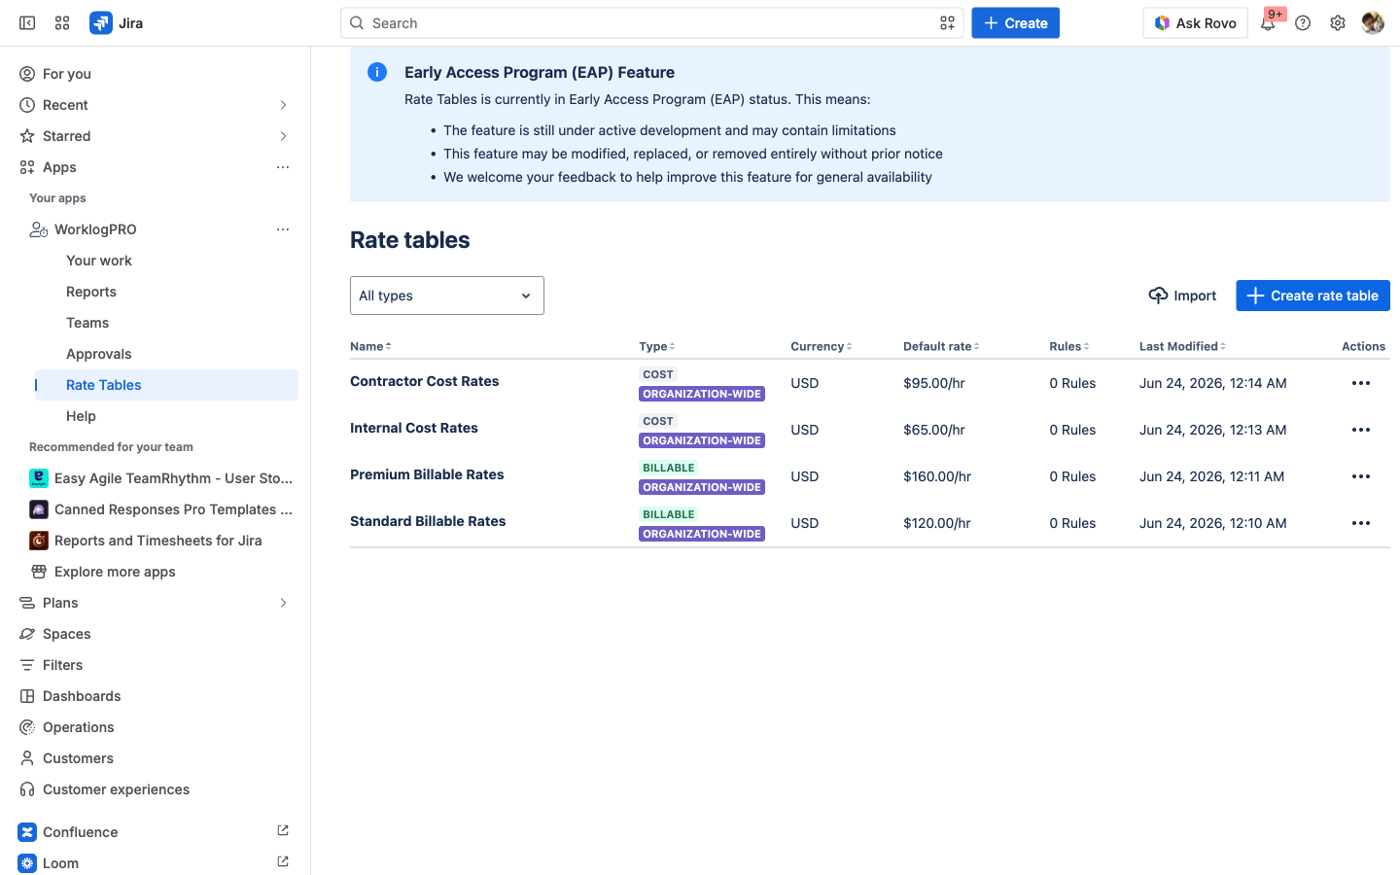This screenshot has width=1400, height=875.
Task: Sort table by Last Modified column
Action: click(1183, 346)
